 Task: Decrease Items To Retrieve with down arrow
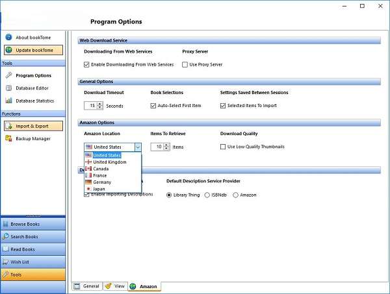166,149
